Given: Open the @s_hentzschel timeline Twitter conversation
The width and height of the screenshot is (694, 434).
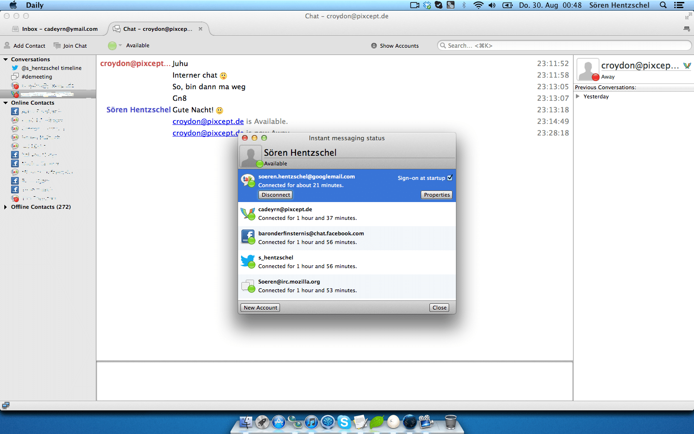Looking at the screenshot, I should pos(51,68).
